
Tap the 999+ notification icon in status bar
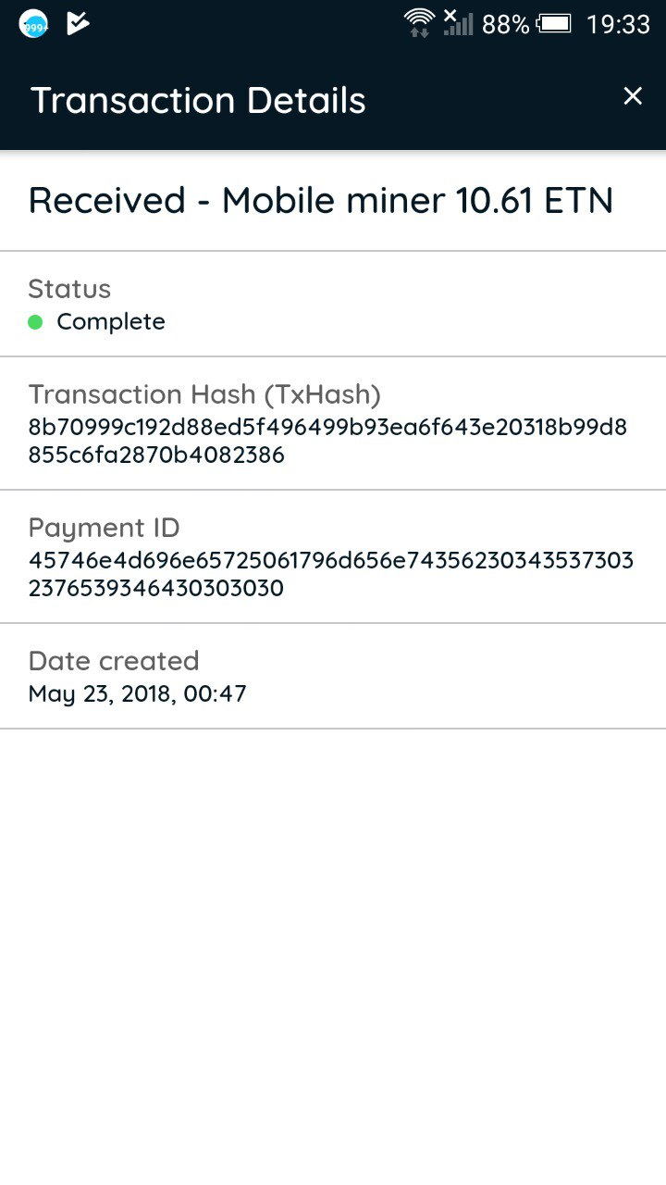tap(34, 24)
